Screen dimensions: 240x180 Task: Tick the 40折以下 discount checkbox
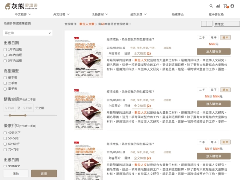tap(5, 133)
